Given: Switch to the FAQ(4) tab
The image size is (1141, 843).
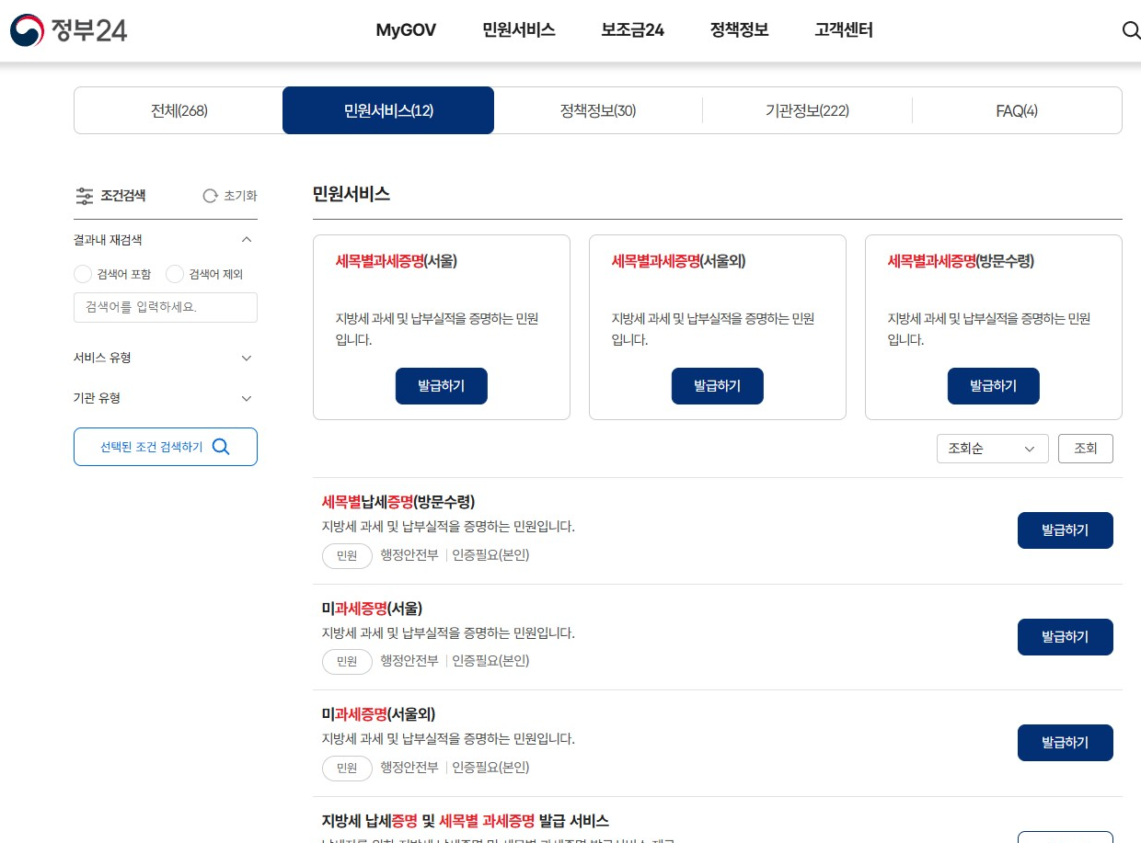Looking at the screenshot, I should click(x=1017, y=110).
